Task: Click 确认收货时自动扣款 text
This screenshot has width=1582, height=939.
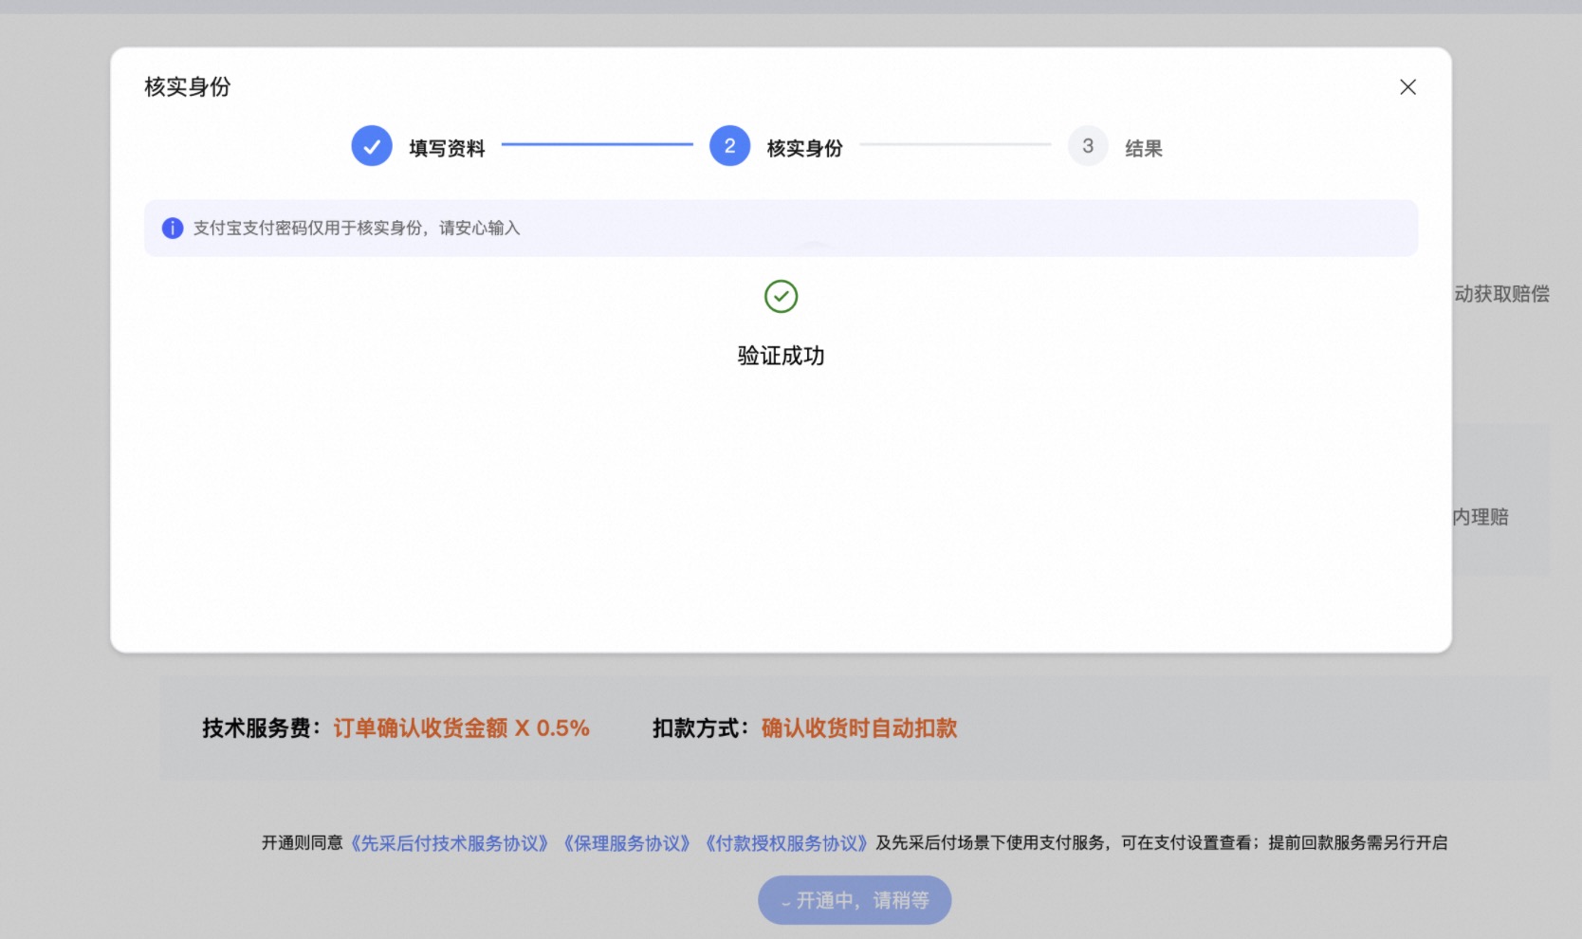Action: (859, 728)
